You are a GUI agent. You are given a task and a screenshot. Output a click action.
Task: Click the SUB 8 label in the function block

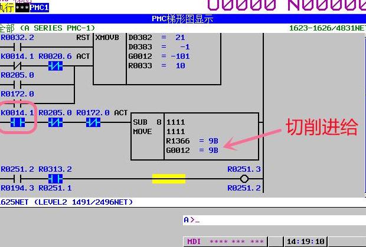click(148, 122)
